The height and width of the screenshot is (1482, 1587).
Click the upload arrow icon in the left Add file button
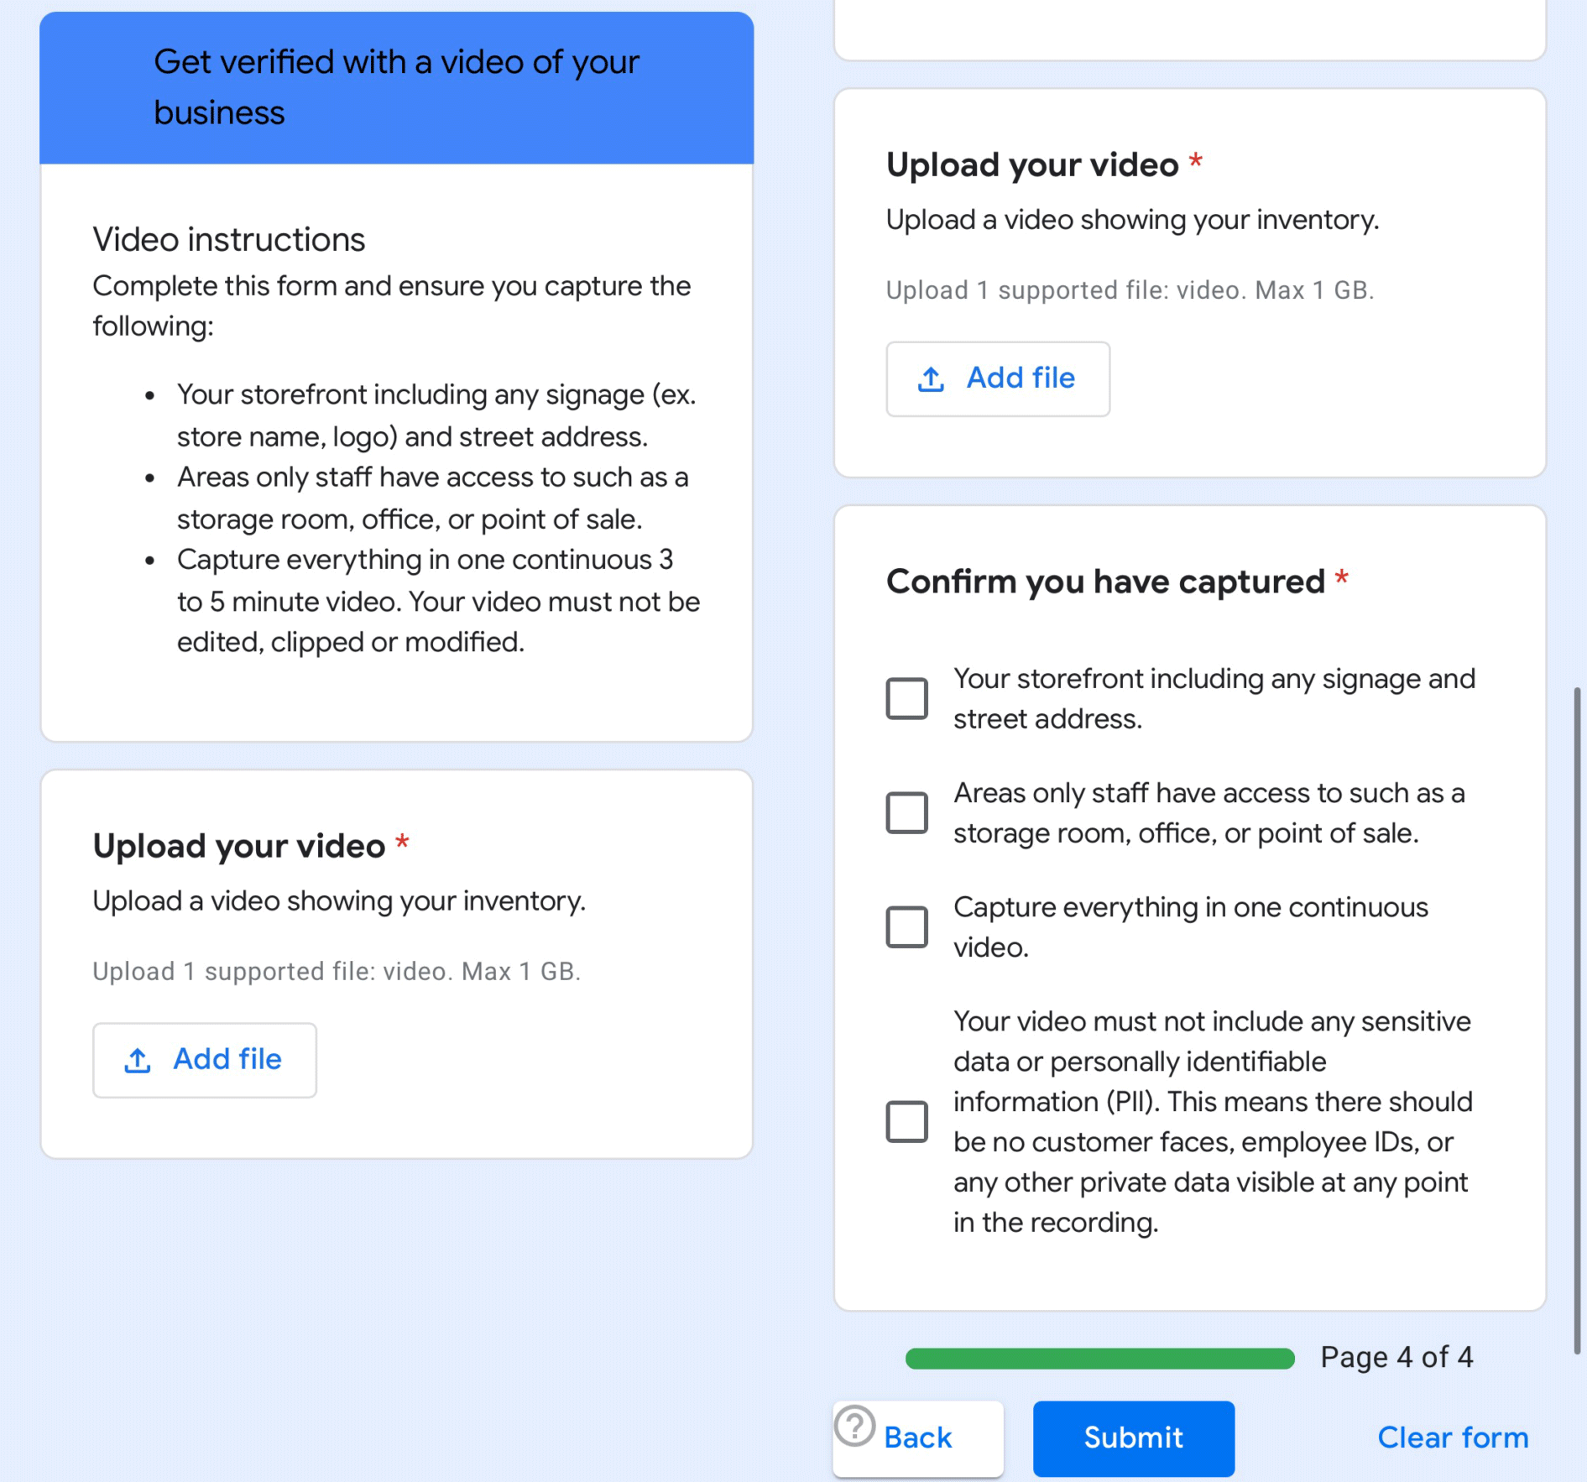pyautogui.click(x=138, y=1061)
